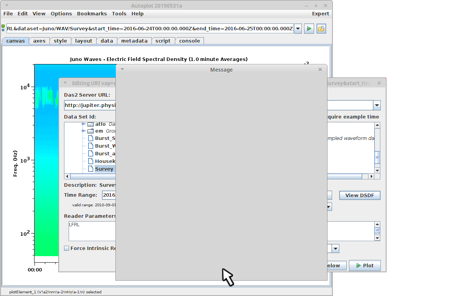The height and width of the screenshot is (296, 459).
Task: Open the file browser folder icon
Action: (321, 29)
